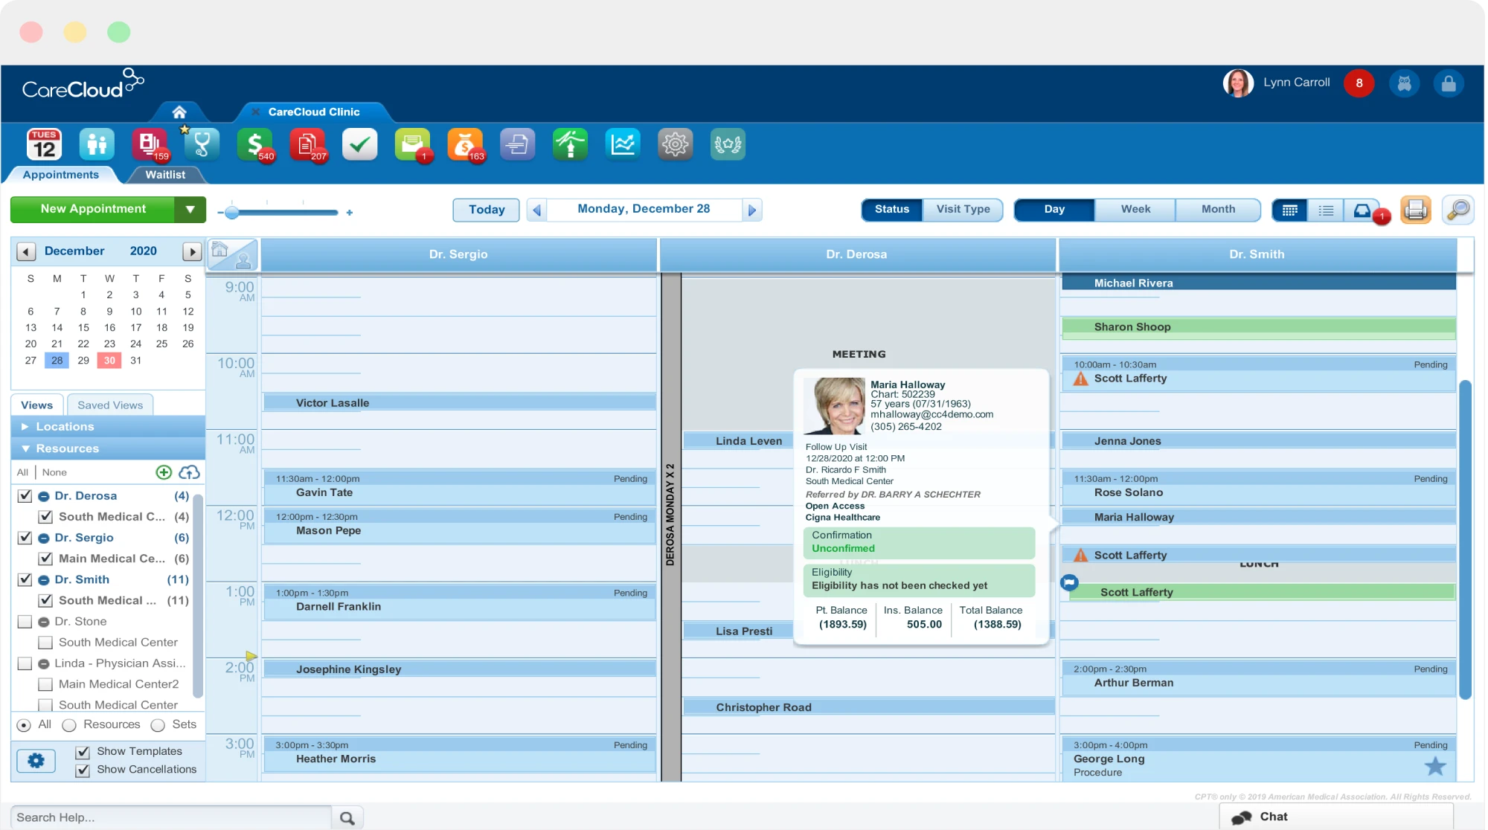Click the red notifications badge showing 8
This screenshot has width=1488, height=830.
pos(1359,83)
